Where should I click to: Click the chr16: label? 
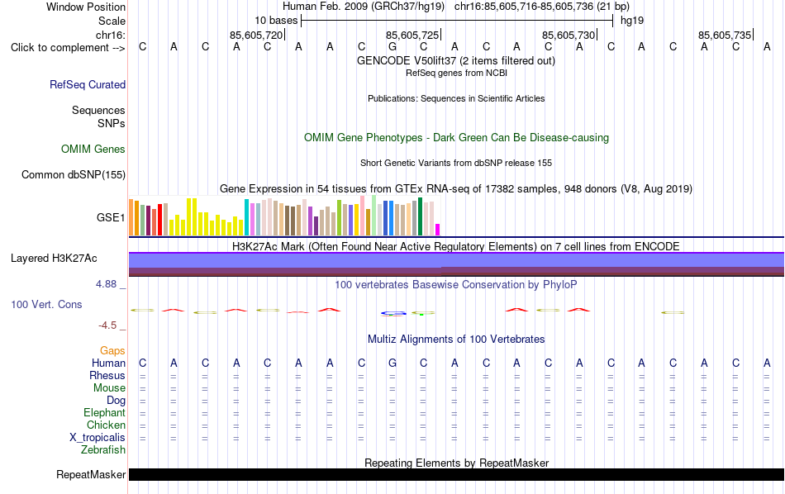pos(110,35)
